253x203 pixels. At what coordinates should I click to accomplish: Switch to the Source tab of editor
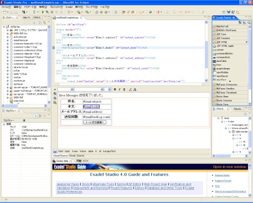coord(80,155)
